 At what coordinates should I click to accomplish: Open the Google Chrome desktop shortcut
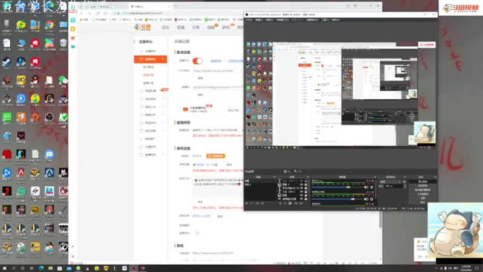click(49, 26)
